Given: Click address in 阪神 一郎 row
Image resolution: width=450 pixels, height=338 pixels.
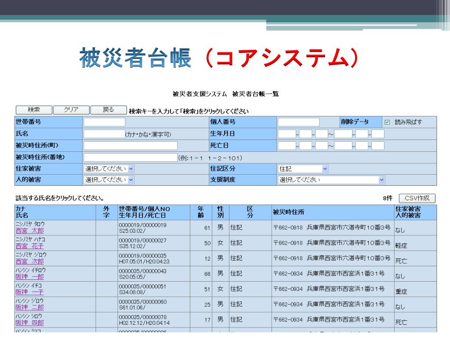Looking at the screenshot, I should [x=329, y=274].
